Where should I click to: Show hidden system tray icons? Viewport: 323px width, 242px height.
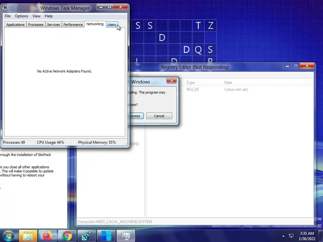coord(284,236)
